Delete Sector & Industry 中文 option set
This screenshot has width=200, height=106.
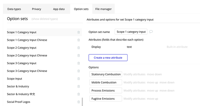pos(79,94)
